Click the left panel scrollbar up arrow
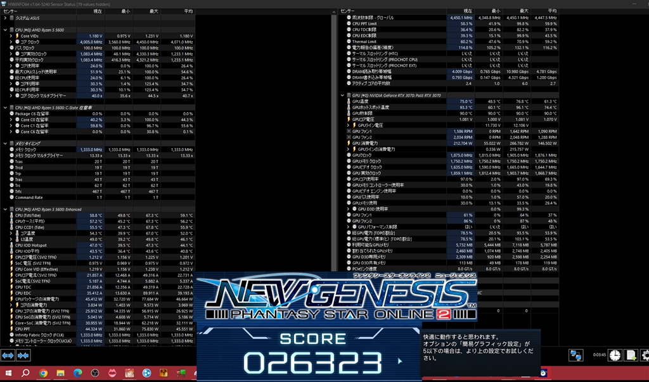The image size is (649, 382). pos(333,13)
